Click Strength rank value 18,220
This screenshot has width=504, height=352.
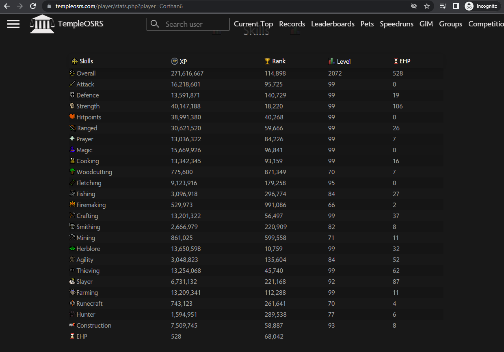274,106
